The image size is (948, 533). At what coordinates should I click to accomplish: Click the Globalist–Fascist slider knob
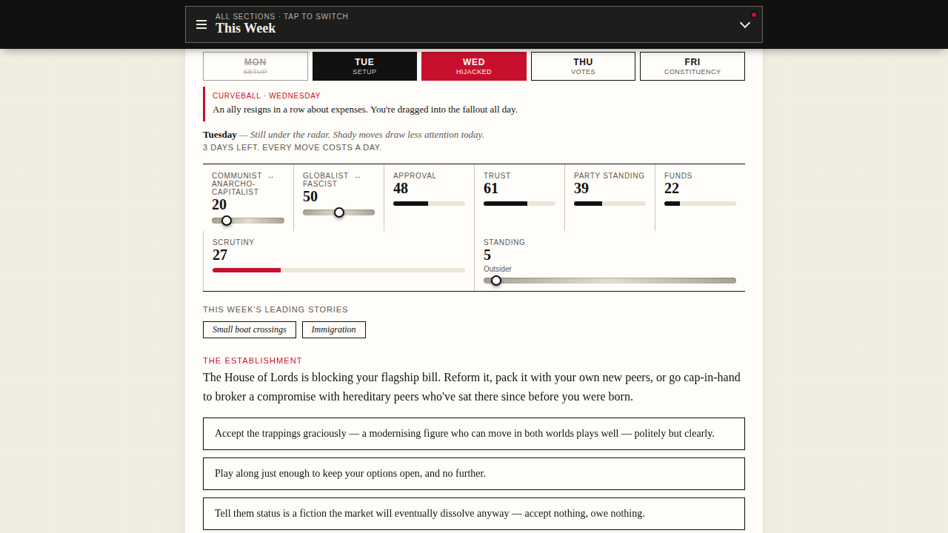tap(339, 212)
